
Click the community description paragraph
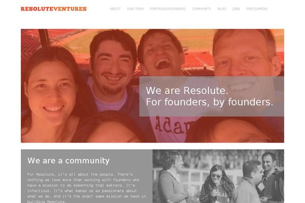[x=86, y=188]
